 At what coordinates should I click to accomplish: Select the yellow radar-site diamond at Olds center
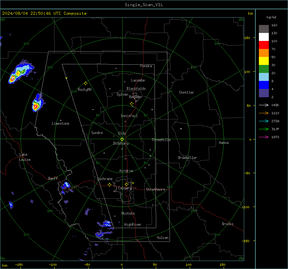(x=122, y=139)
